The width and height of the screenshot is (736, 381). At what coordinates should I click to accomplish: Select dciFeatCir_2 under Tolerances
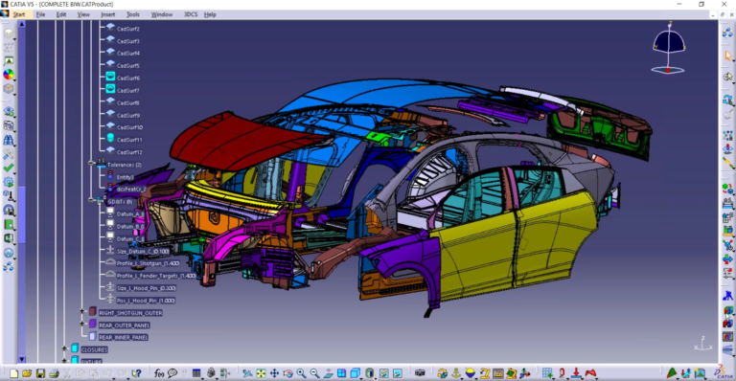(131, 190)
